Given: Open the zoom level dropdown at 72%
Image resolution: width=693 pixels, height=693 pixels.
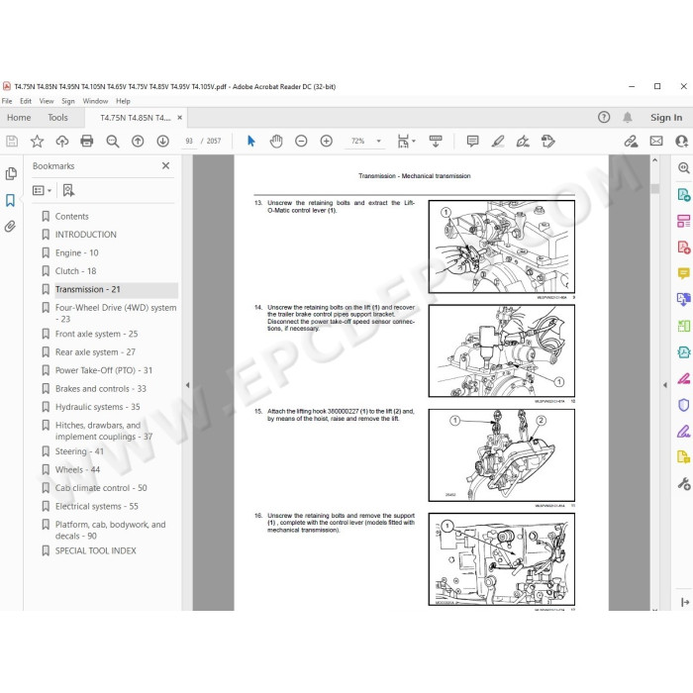Looking at the screenshot, I should [x=379, y=141].
